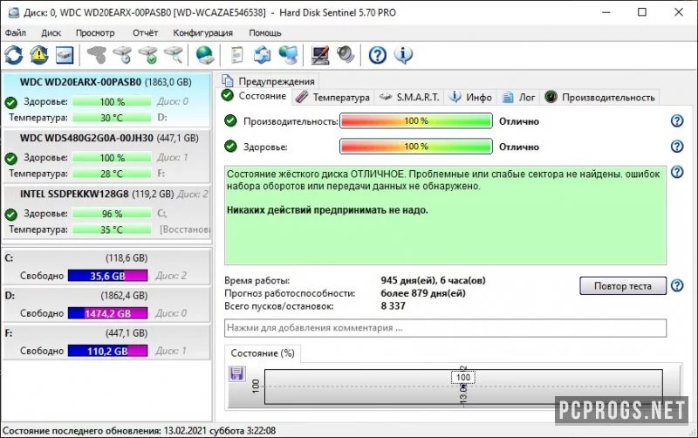Click the envelope with arrows toolbar icon
Viewport: 698px width, 438px height.
point(263,55)
